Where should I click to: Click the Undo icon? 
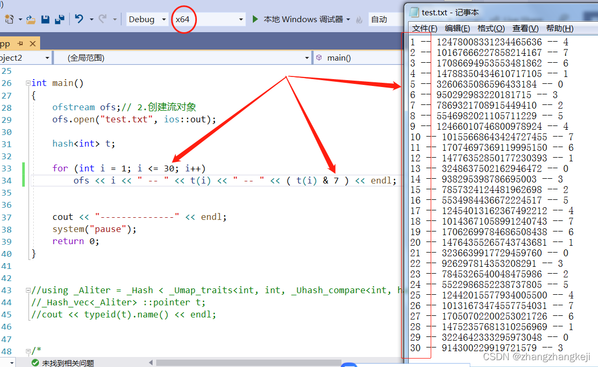click(x=79, y=18)
